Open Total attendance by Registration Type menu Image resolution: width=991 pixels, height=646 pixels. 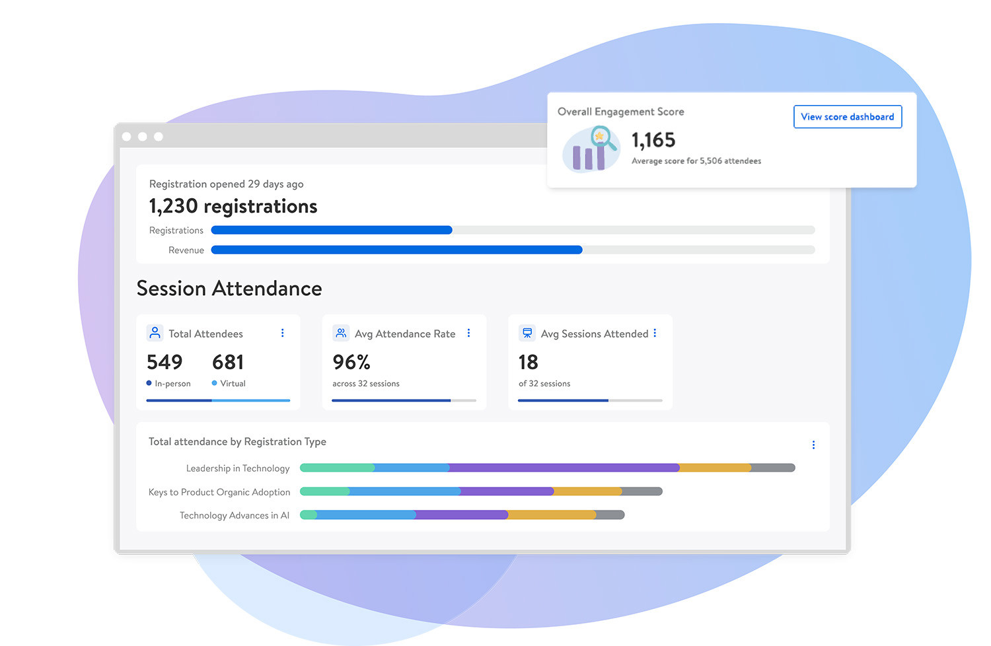tap(813, 445)
